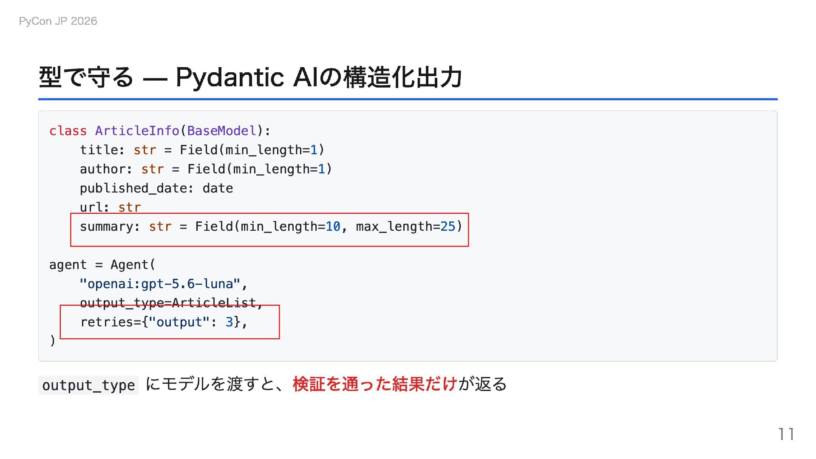The height and width of the screenshot is (459, 816).
Task: Click the "openai:gpt-5.6-luna" model string
Action: (160, 284)
